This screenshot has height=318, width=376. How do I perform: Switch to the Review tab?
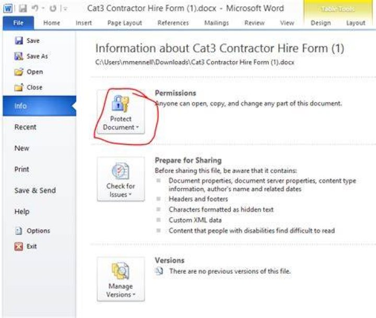pyautogui.click(x=254, y=23)
